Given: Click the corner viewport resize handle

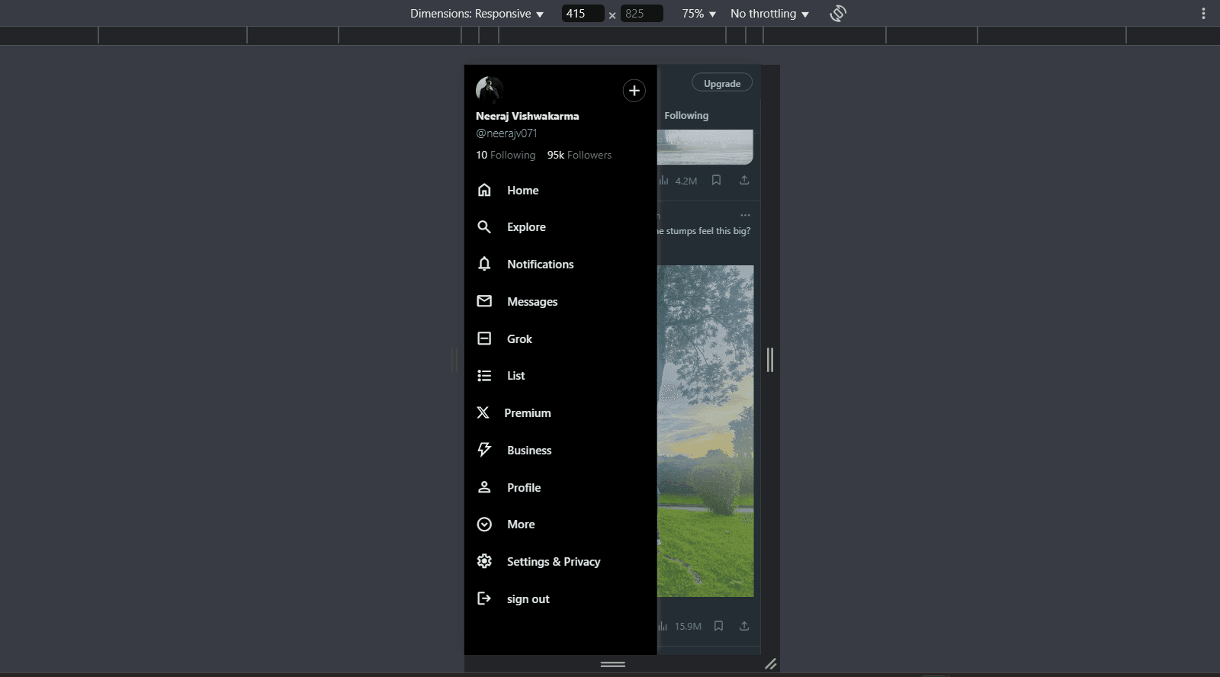Looking at the screenshot, I should (x=771, y=664).
